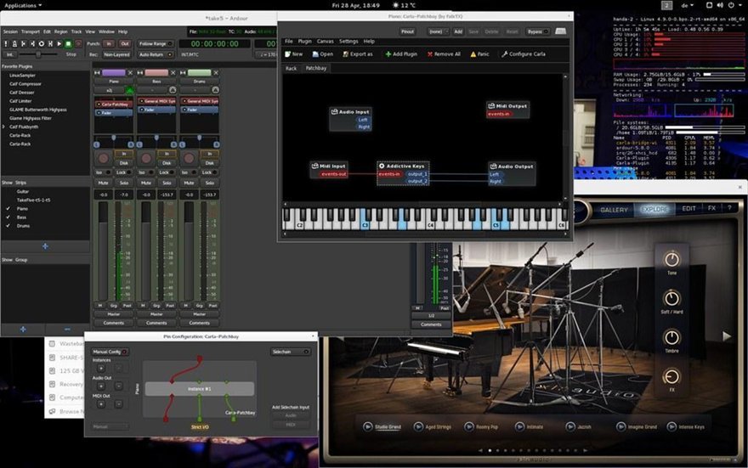This screenshot has width=748, height=468.
Task: Arm record on the Piano mixer strip
Action: (103, 158)
